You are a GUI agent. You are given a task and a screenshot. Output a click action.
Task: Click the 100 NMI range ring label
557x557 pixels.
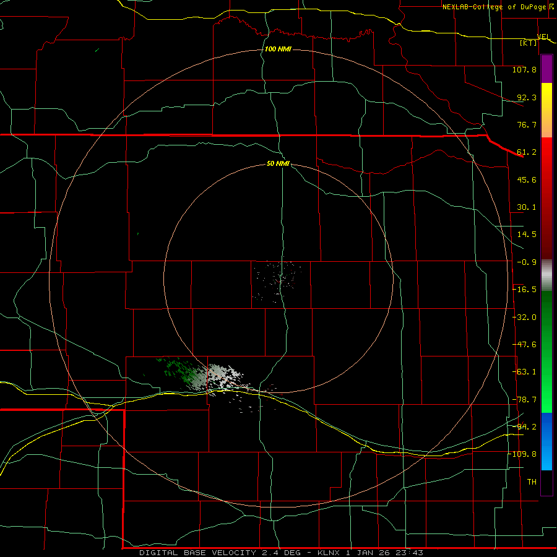(278, 49)
